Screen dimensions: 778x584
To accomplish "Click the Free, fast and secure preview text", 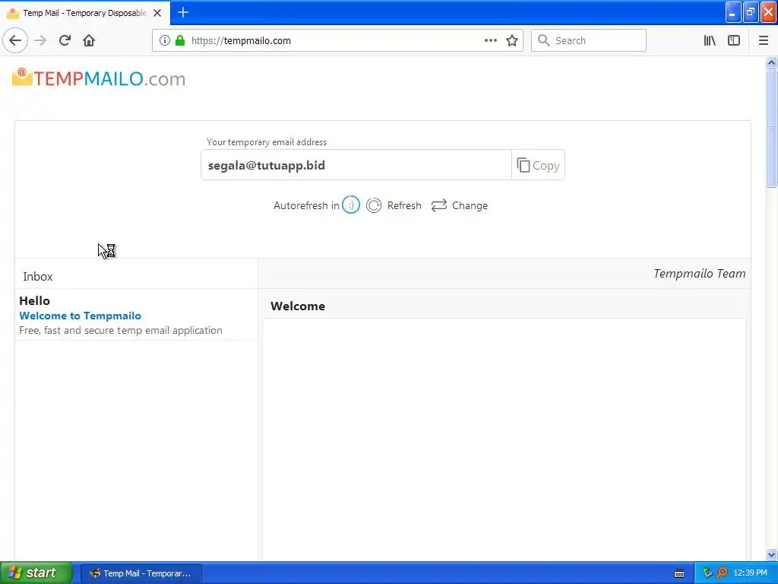I will click(x=121, y=330).
